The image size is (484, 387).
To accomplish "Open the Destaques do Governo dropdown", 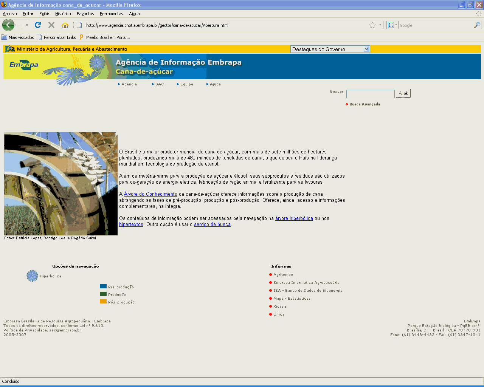I will coord(330,49).
